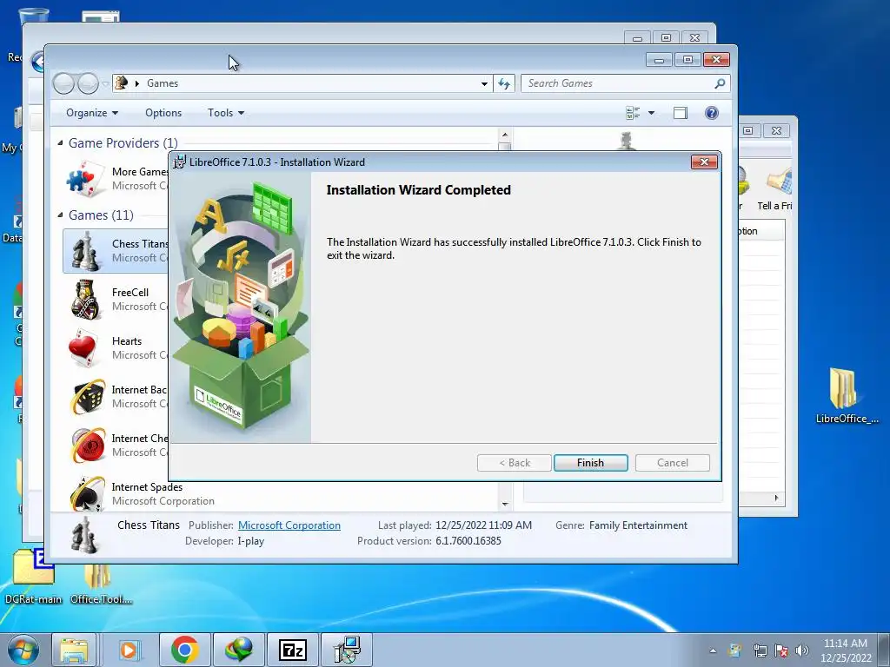
Task: Click the Games breadcrumb in address bar
Action: (163, 83)
